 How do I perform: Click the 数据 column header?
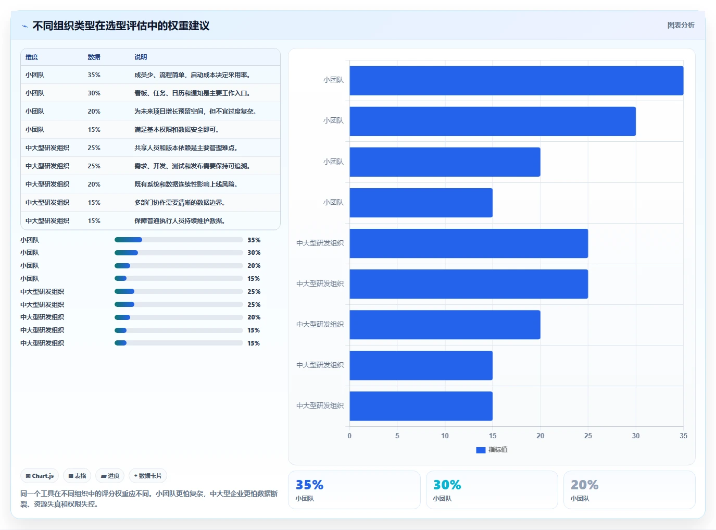click(x=94, y=57)
